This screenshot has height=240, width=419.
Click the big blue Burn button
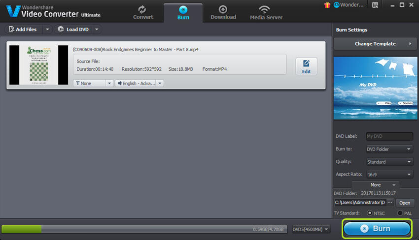pyautogui.click(x=377, y=229)
